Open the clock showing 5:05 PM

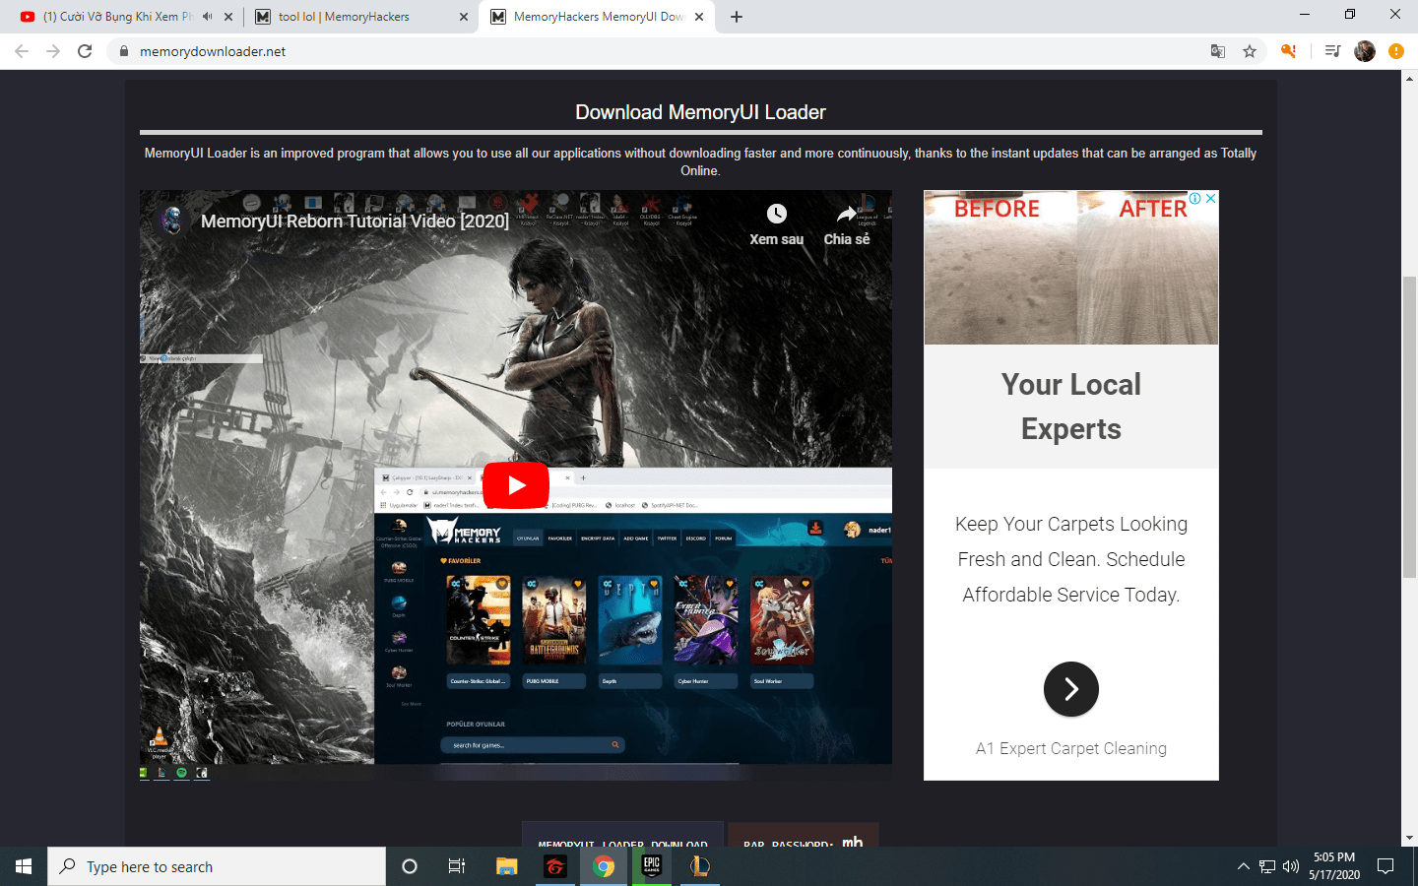(x=1334, y=866)
